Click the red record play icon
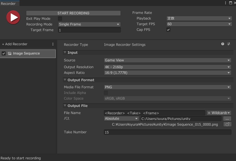The height and width of the screenshot is (161, 236). click(13, 18)
